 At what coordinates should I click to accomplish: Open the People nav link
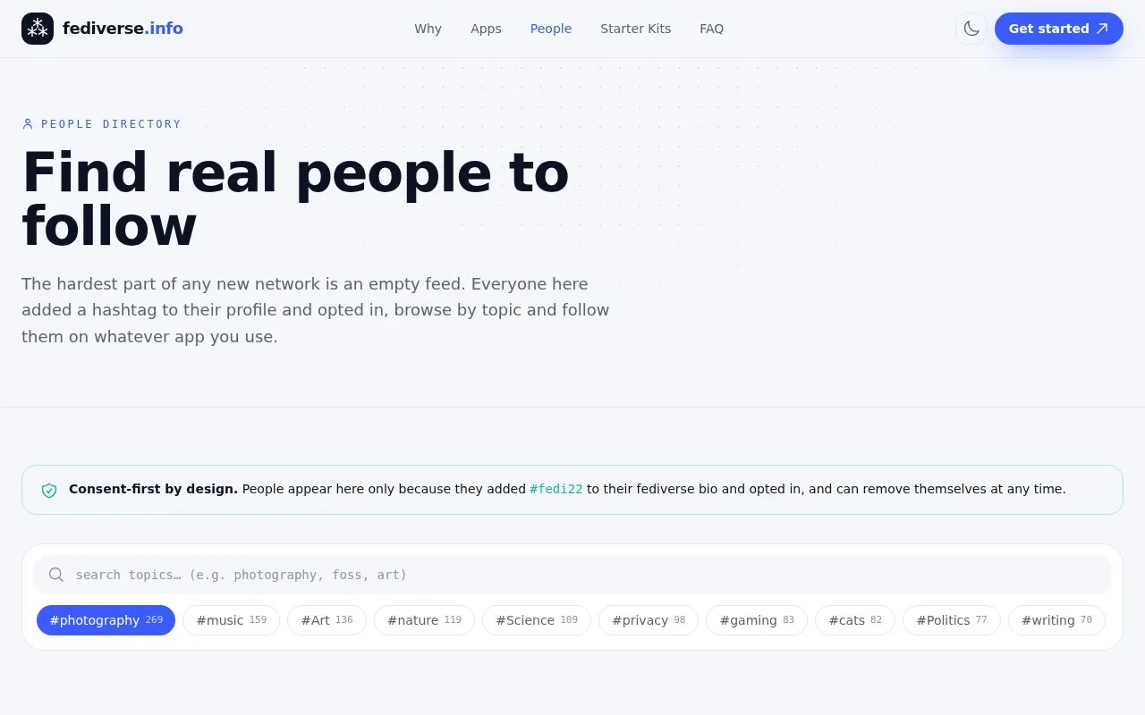pos(551,29)
